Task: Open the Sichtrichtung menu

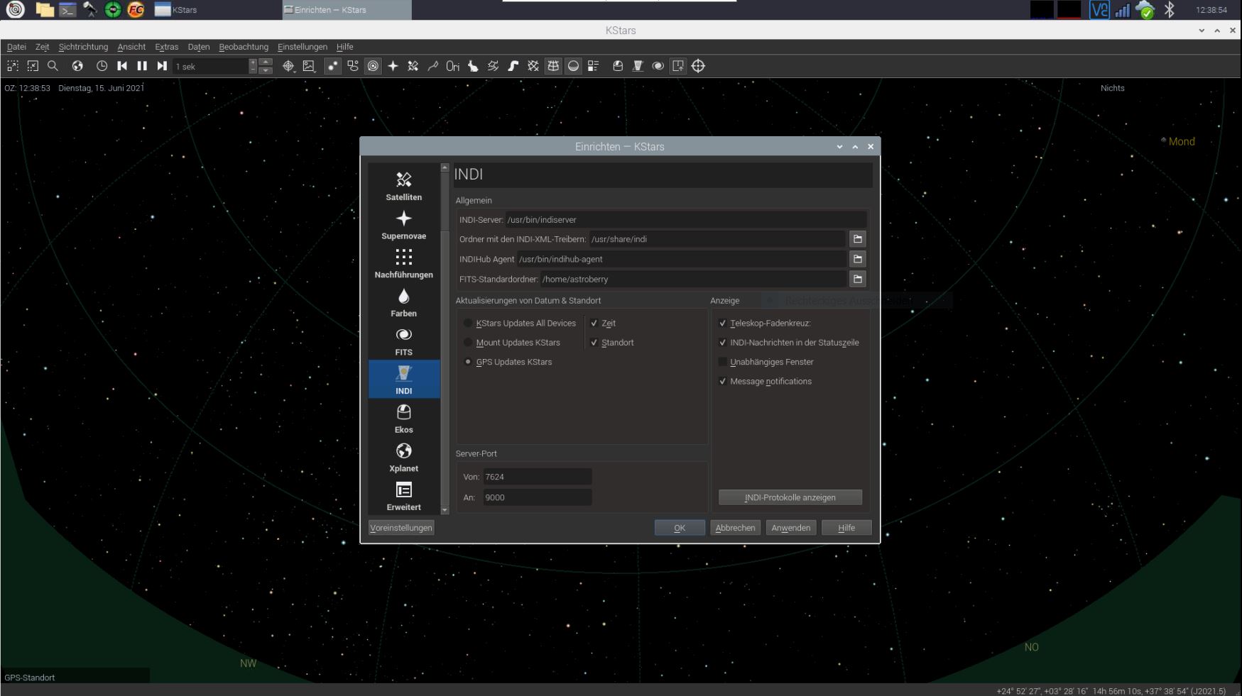Action: coord(83,47)
